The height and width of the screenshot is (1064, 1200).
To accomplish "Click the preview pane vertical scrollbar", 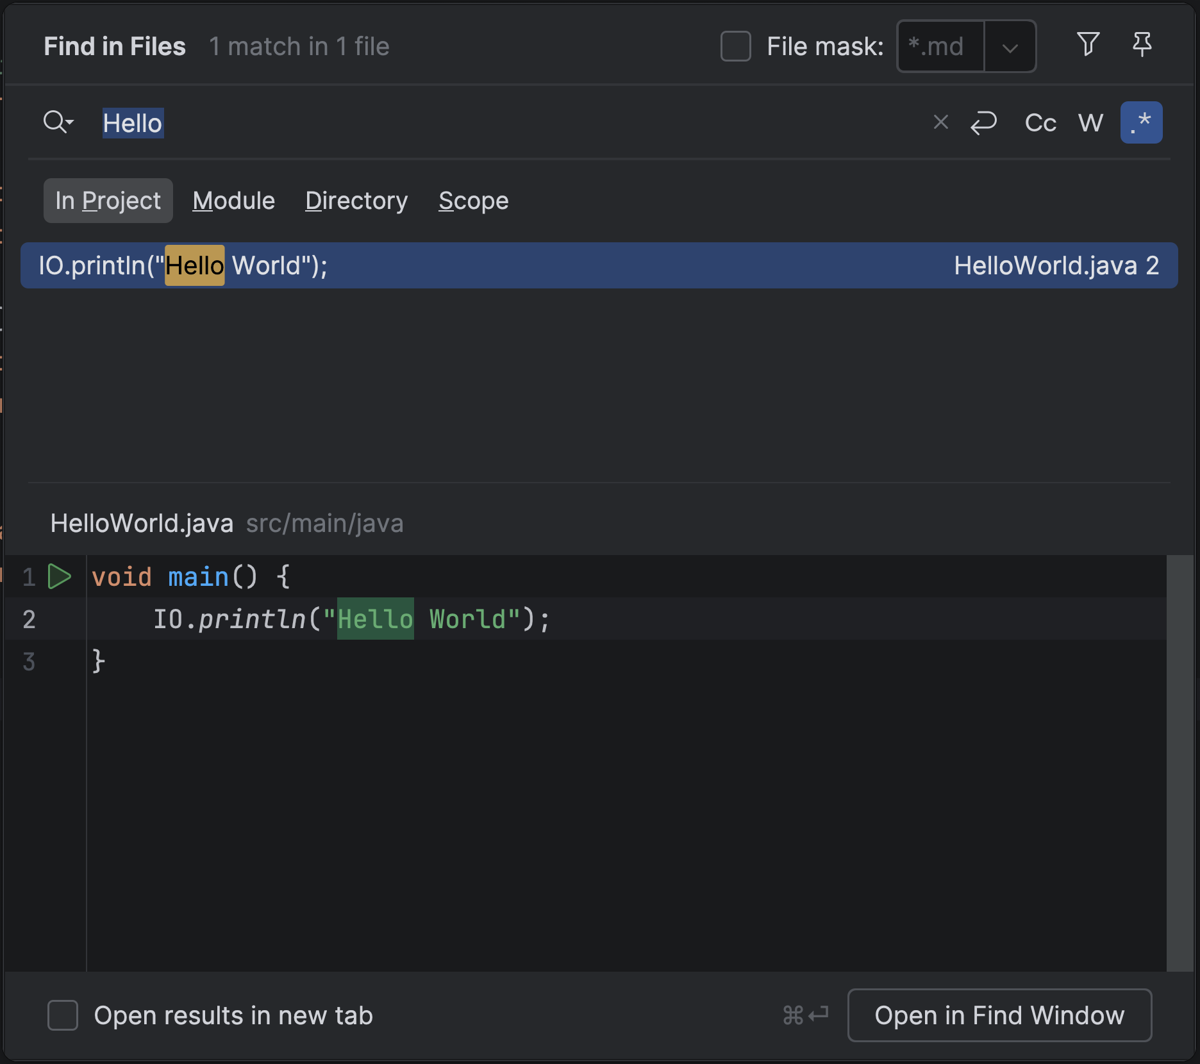I will pos(1179,763).
